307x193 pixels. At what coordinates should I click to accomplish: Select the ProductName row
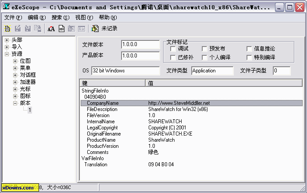tap(192, 140)
